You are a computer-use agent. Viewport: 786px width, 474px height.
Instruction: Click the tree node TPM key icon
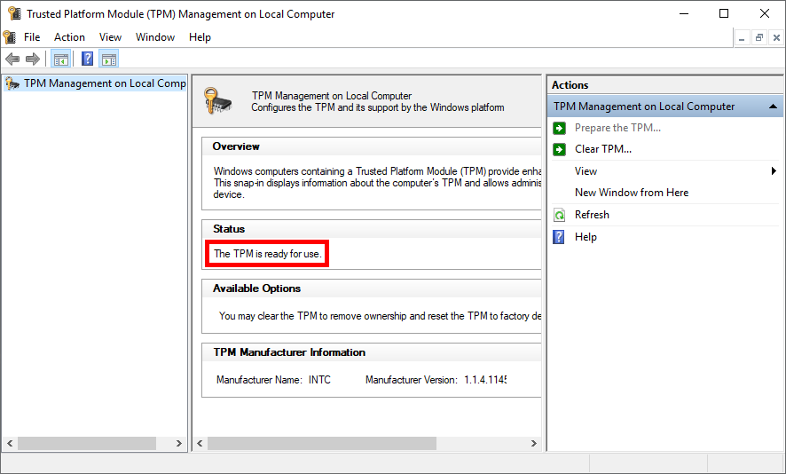(x=12, y=83)
